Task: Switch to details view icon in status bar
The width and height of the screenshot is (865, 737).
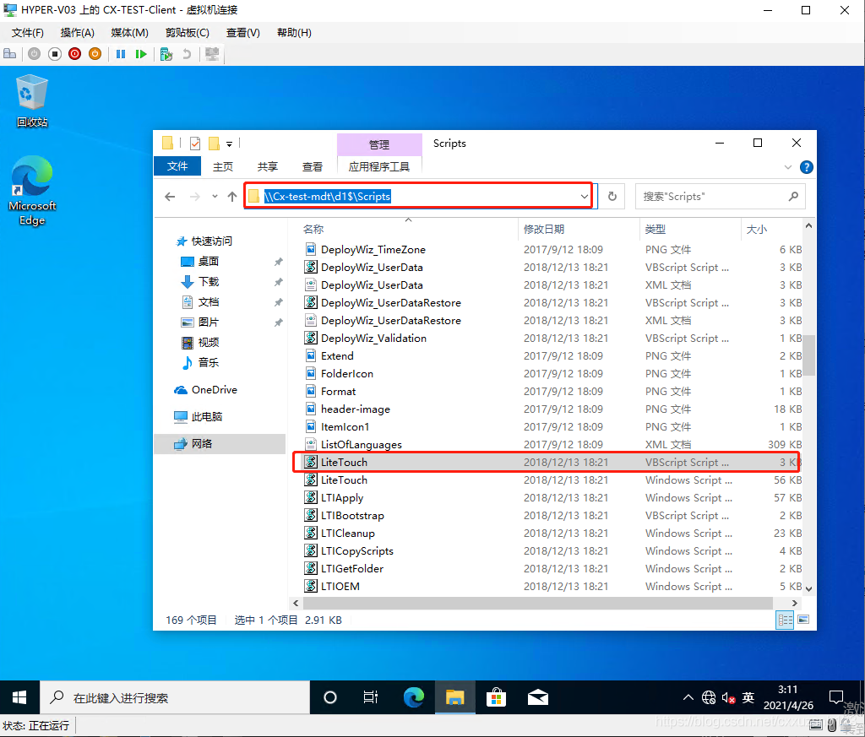Action: 785,620
